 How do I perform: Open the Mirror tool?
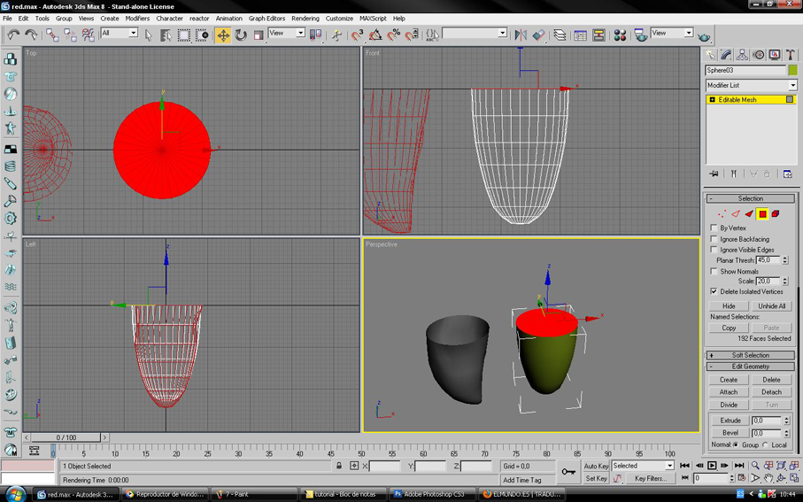pos(521,35)
